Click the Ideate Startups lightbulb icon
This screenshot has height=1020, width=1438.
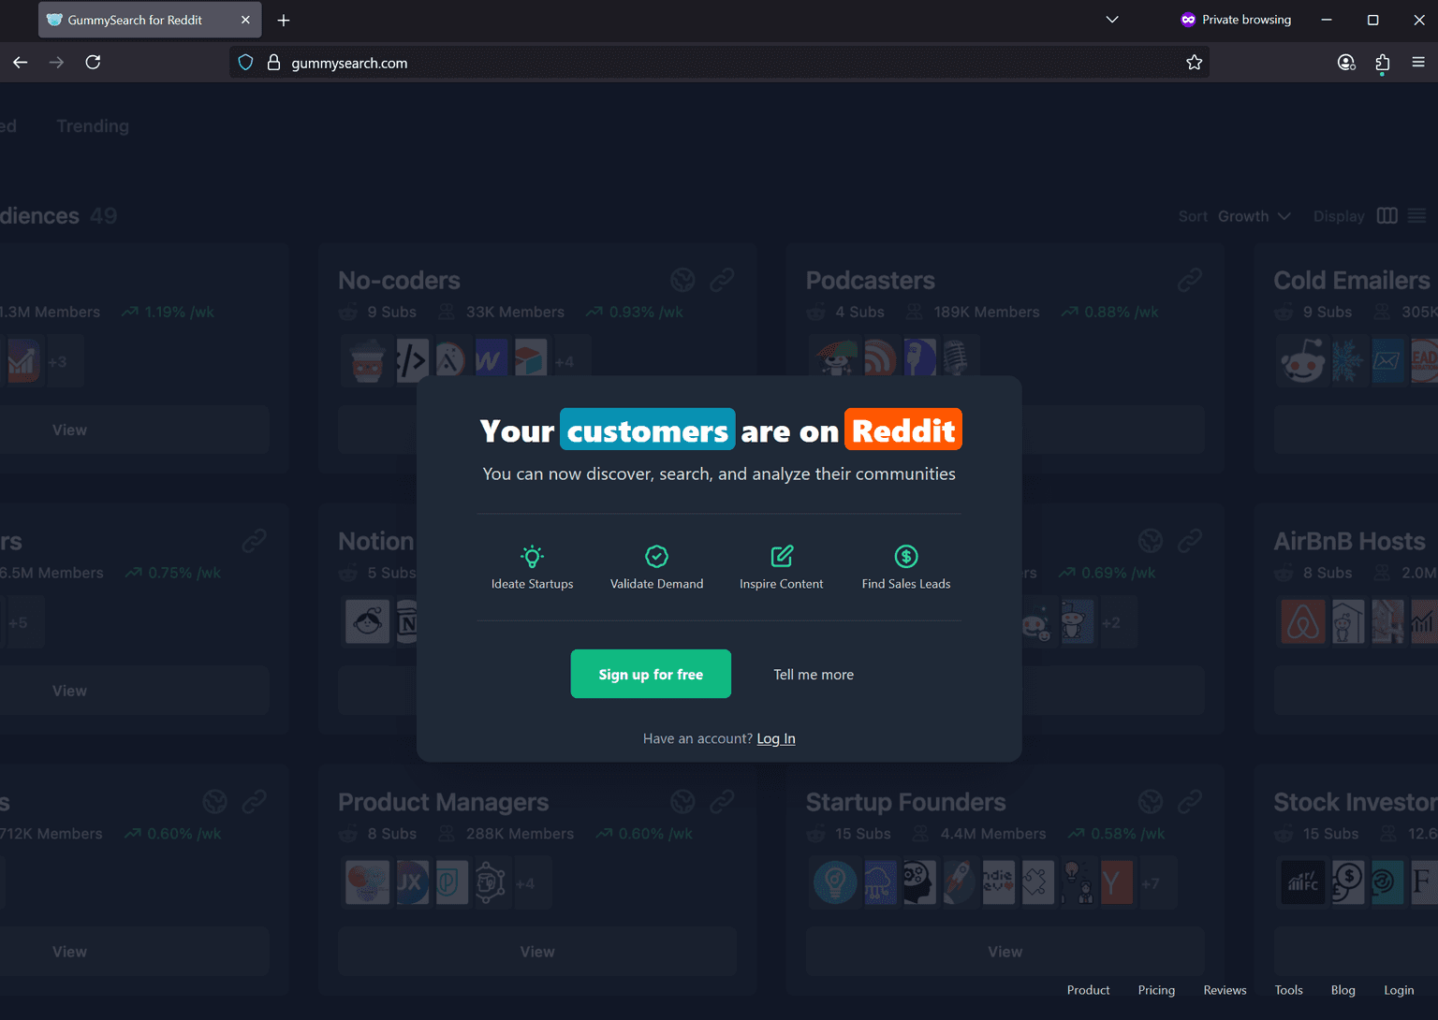532,556
